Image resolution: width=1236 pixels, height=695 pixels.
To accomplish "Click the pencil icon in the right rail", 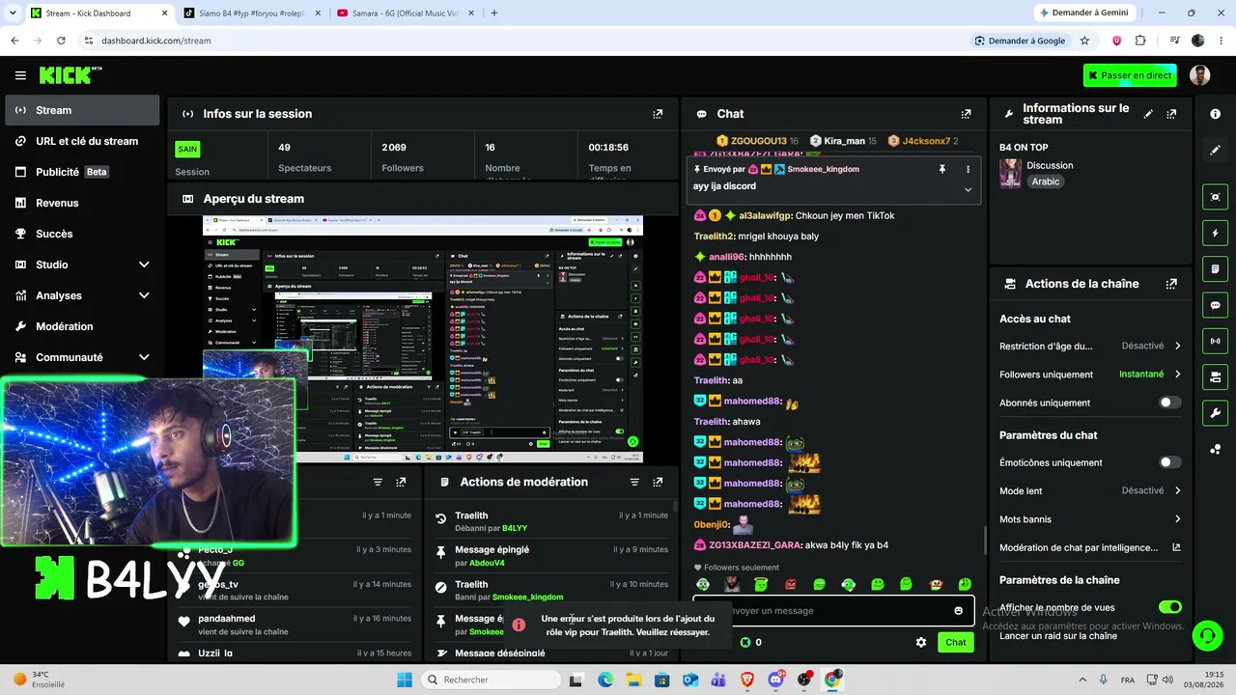I will point(1215,151).
